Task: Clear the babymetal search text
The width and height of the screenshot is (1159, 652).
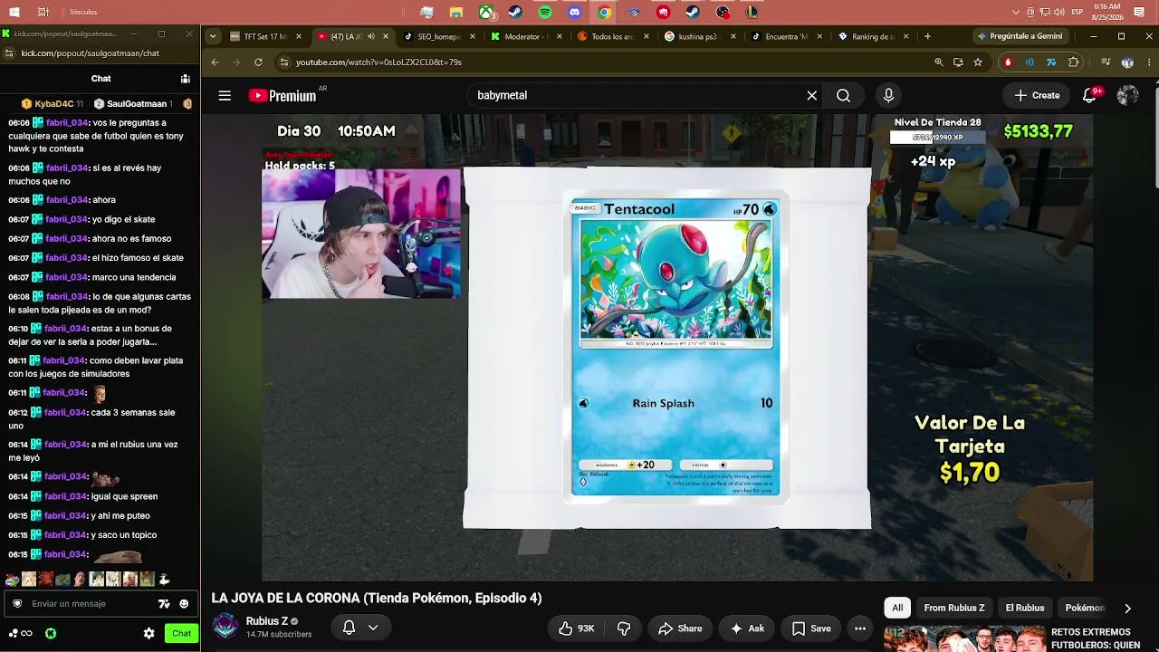Action: (x=812, y=95)
